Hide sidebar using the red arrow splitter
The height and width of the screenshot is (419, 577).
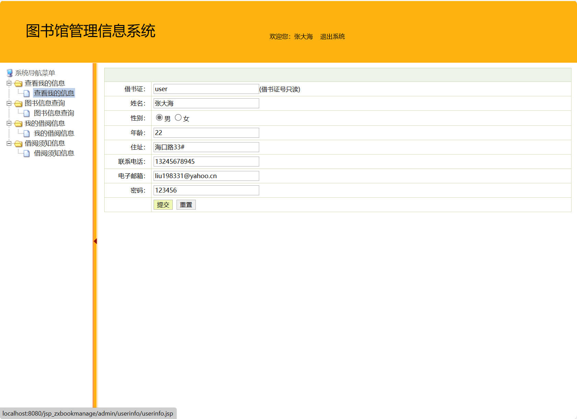[x=95, y=241]
